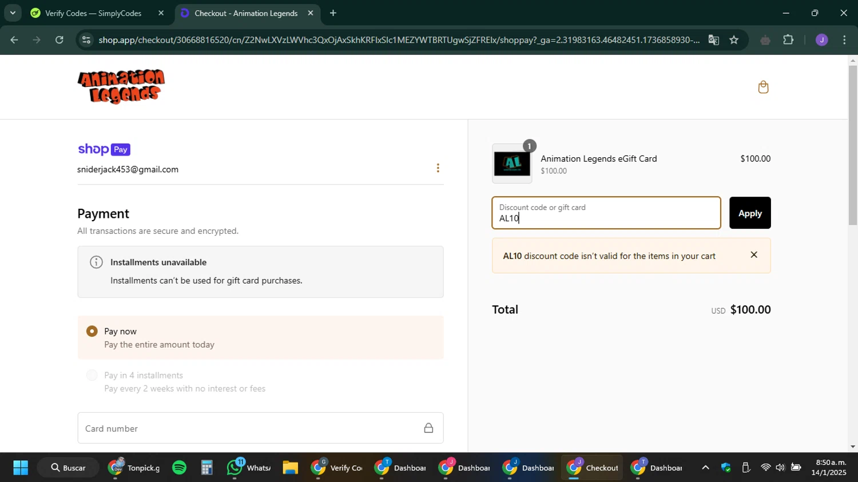This screenshot has height=482, width=858.
Task: Click the lock icon in Card number field
Action: [428, 428]
